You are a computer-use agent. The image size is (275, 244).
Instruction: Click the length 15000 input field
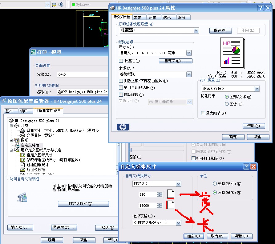point(148,206)
